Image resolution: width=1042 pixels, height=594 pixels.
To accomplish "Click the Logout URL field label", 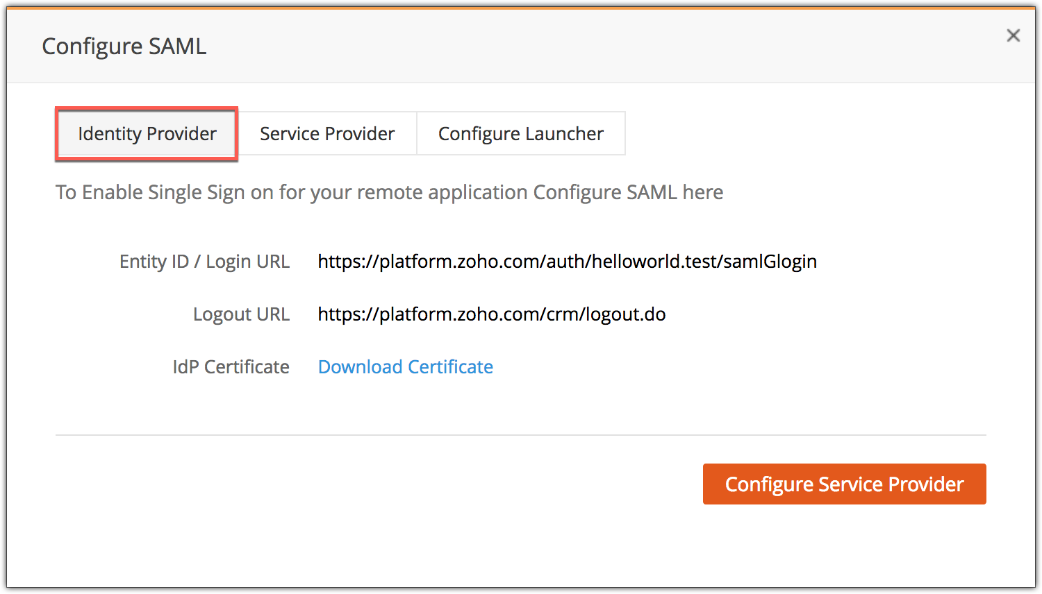I will [241, 314].
